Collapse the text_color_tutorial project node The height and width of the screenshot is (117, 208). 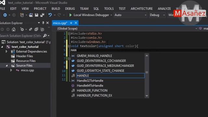pyautogui.click(x=2, y=47)
